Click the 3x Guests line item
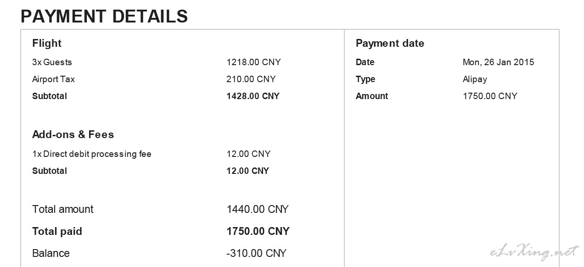This screenshot has width=584, height=267. [x=52, y=62]
